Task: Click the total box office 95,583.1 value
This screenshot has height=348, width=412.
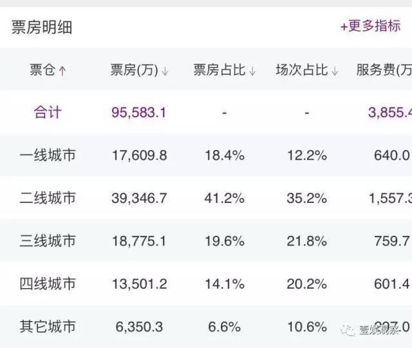Action: click(139, 113)
